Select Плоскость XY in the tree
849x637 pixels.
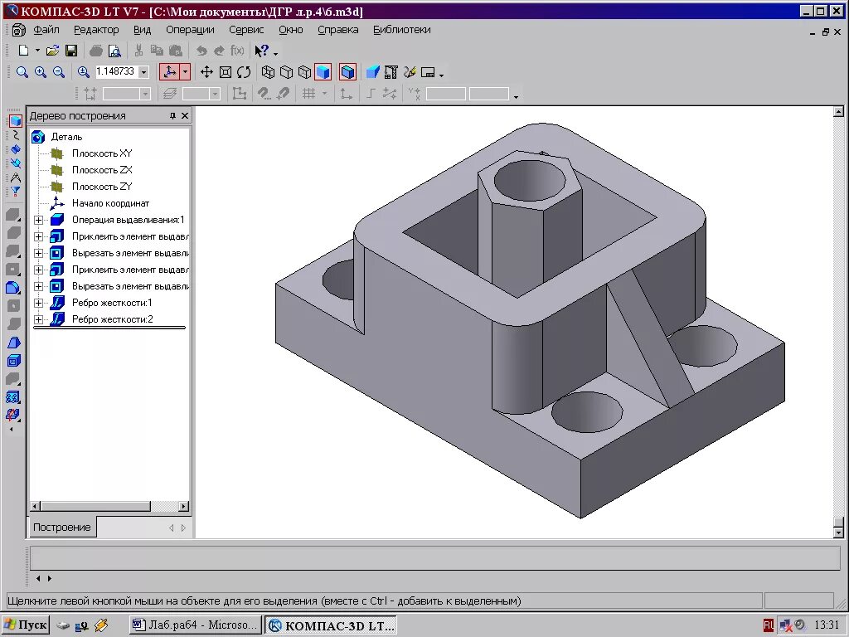coord(102,153)
